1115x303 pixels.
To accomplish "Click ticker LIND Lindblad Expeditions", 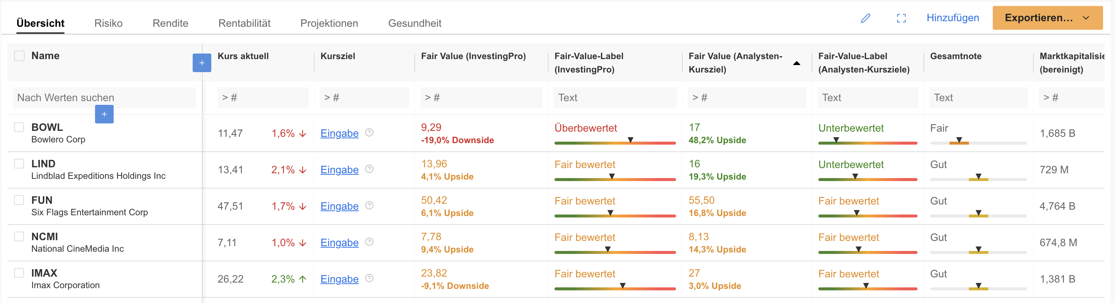I will coord(98,169).
